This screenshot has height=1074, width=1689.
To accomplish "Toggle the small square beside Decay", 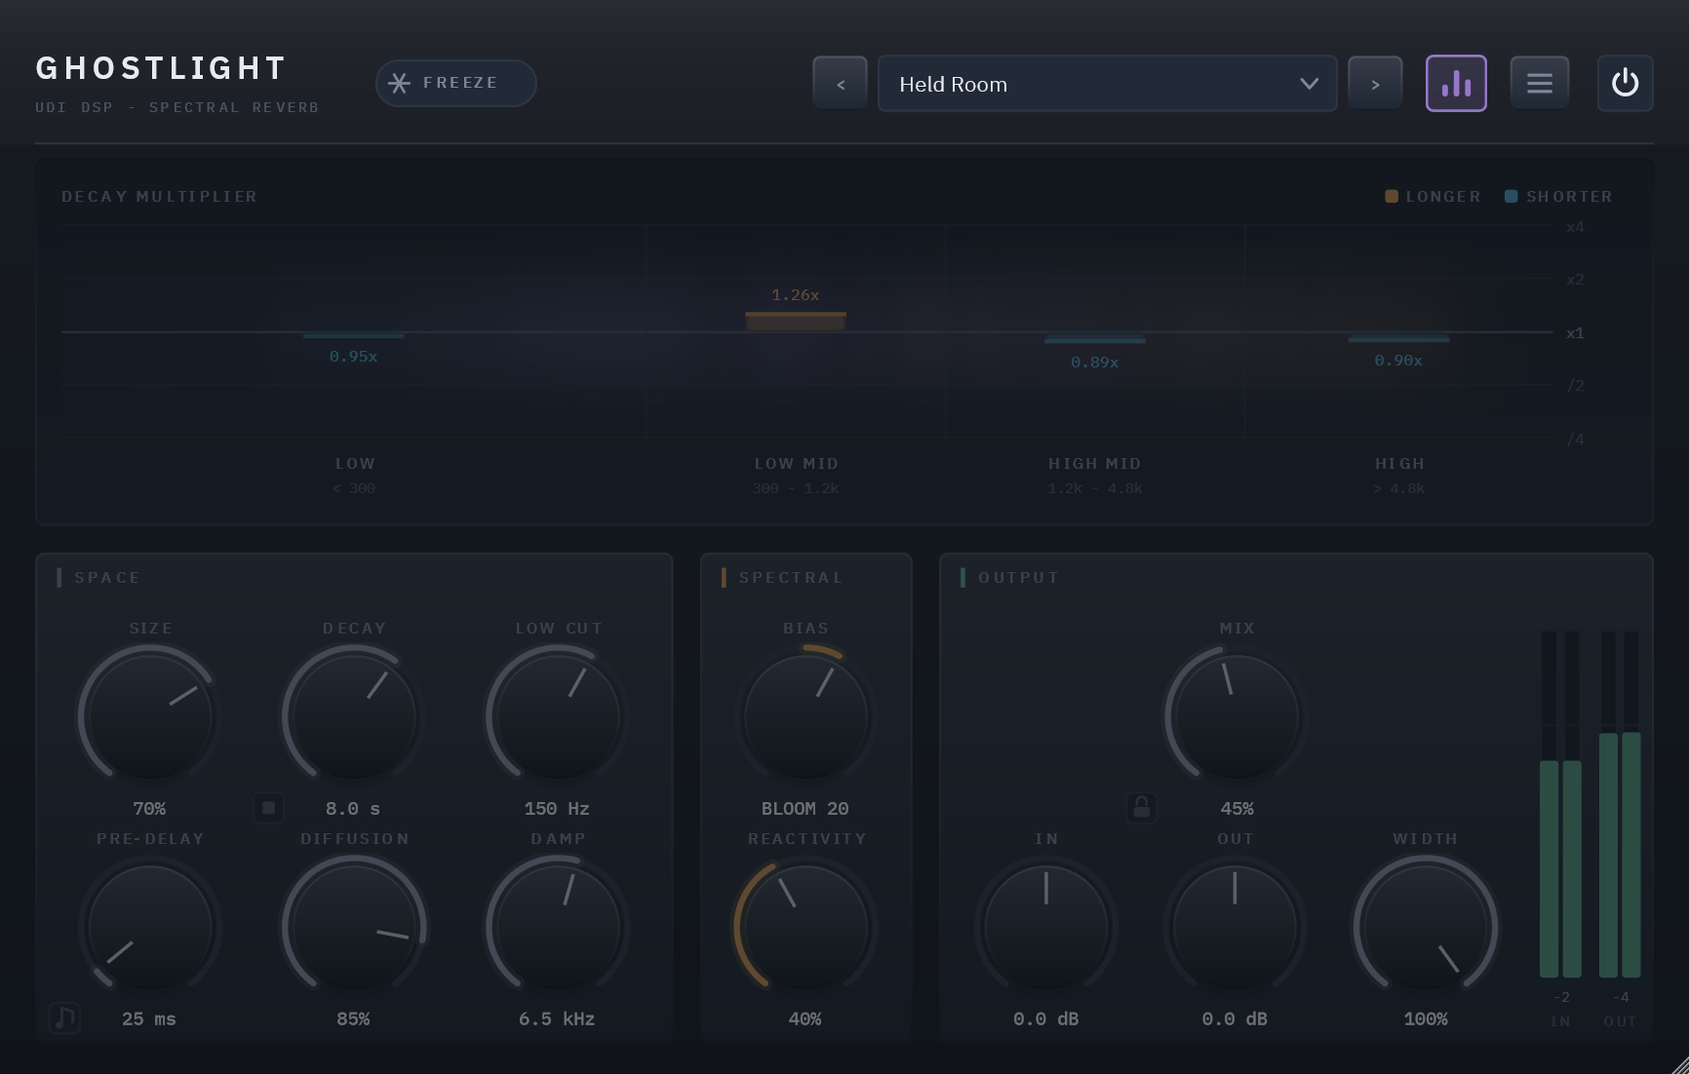I will [x=269, y=808].
